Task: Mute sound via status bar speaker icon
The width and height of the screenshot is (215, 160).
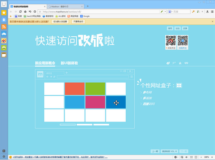Action: point(187,157)
